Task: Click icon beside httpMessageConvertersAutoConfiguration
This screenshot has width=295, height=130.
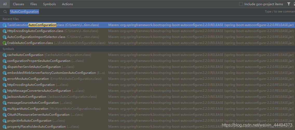Action: [x=4, y=91]
